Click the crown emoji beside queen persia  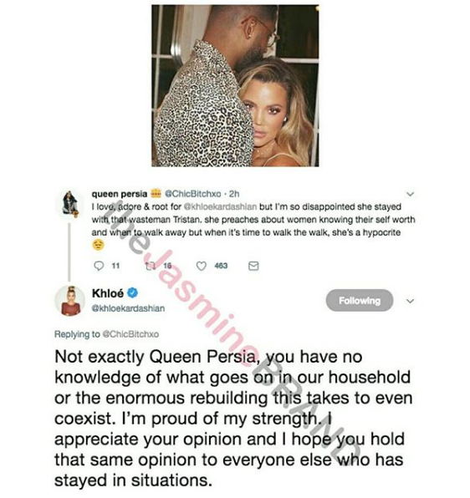(x=156, y=193)
